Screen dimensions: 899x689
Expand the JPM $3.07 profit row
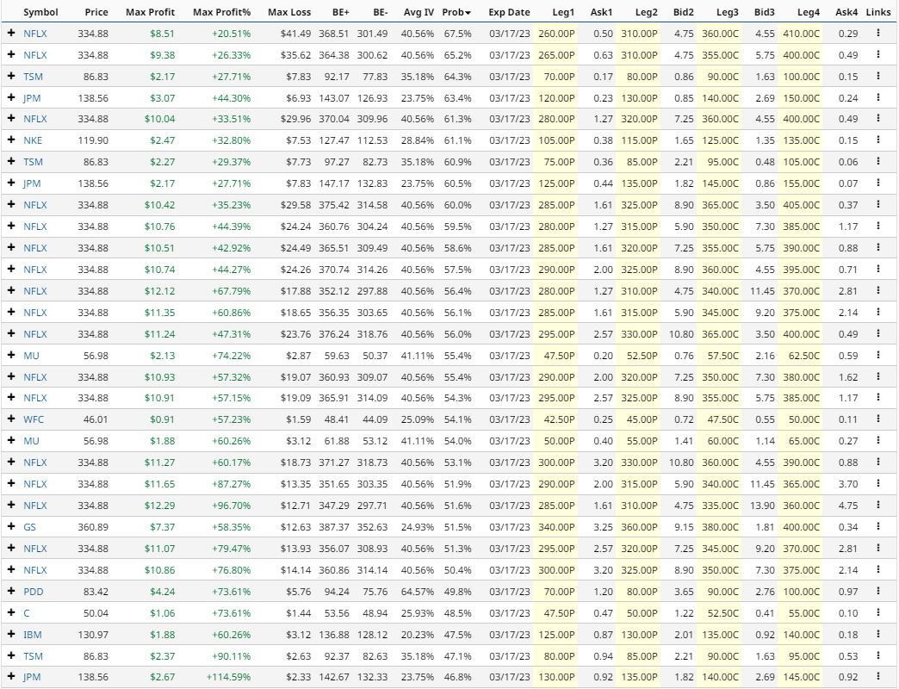(11, 97)
